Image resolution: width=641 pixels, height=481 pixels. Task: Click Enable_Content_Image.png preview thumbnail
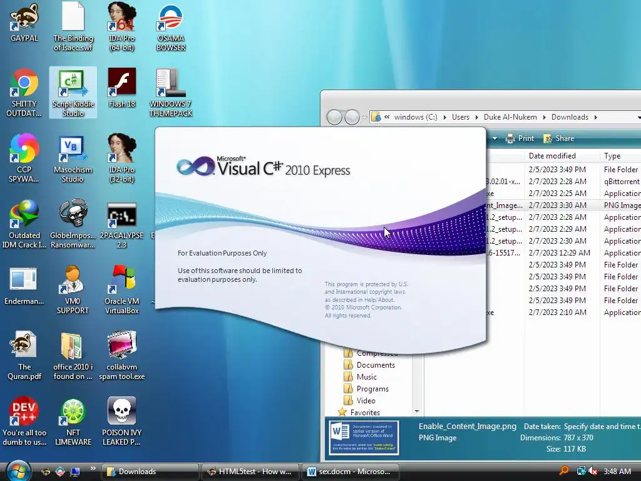364,438
